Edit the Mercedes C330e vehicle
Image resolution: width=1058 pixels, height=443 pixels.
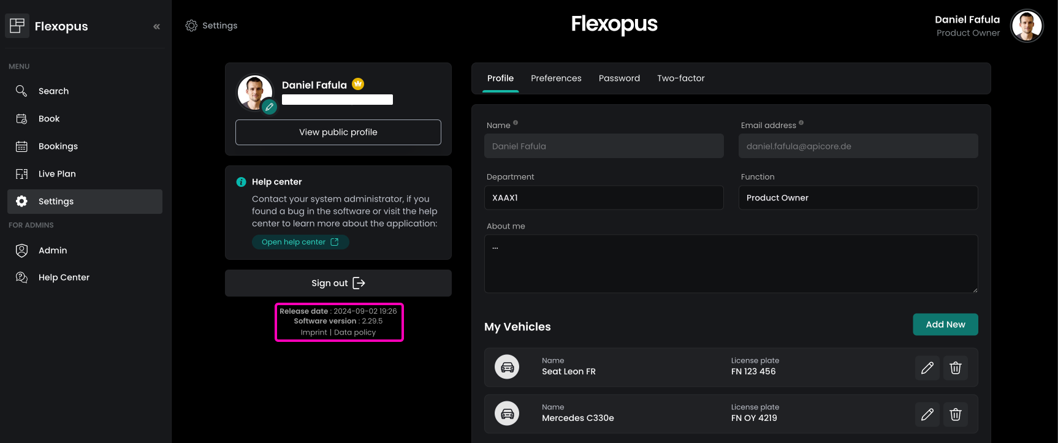pos(927,414)
